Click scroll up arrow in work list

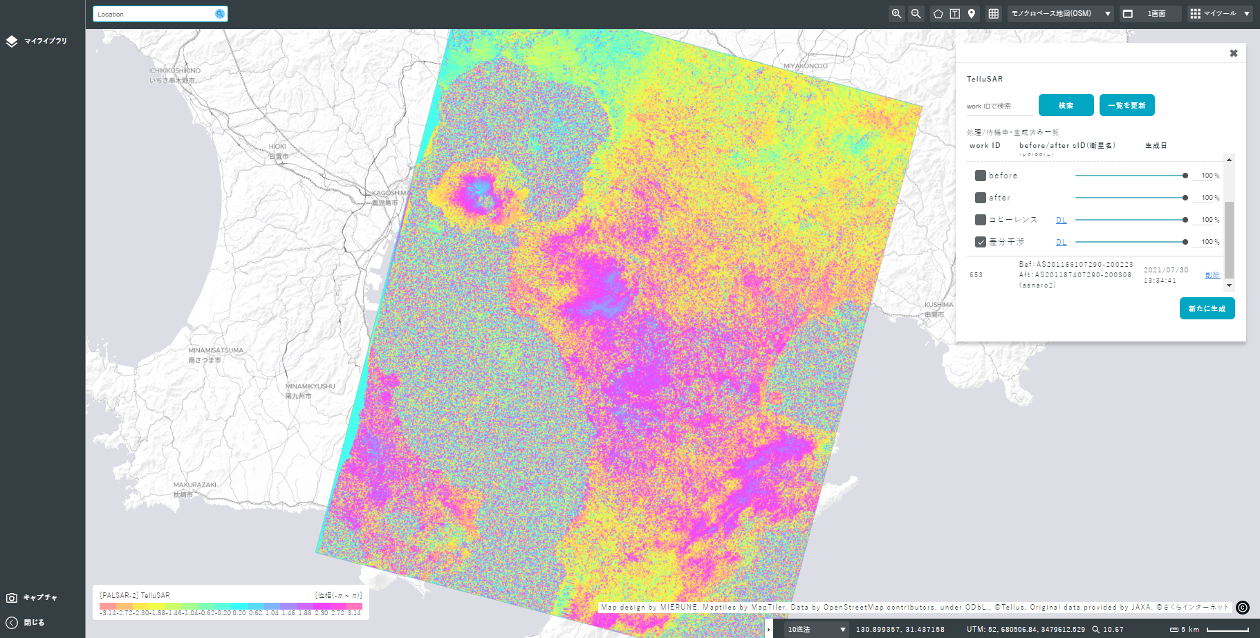coord(1229,160)
